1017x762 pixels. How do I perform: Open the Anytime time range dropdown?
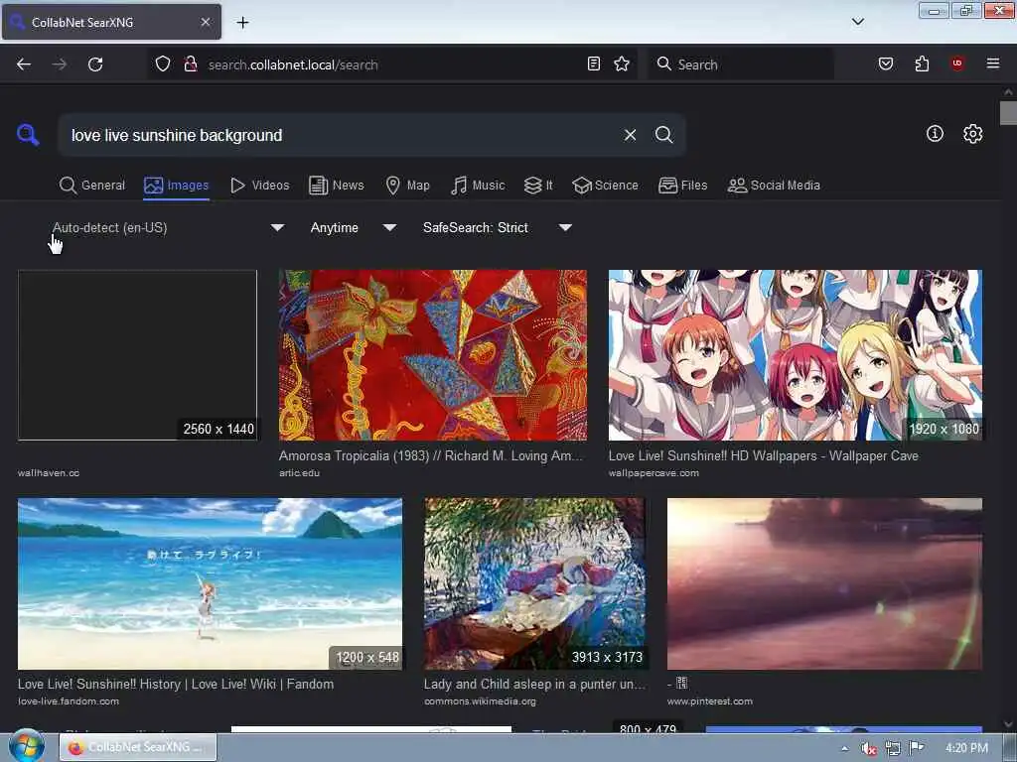coord(353,227)
